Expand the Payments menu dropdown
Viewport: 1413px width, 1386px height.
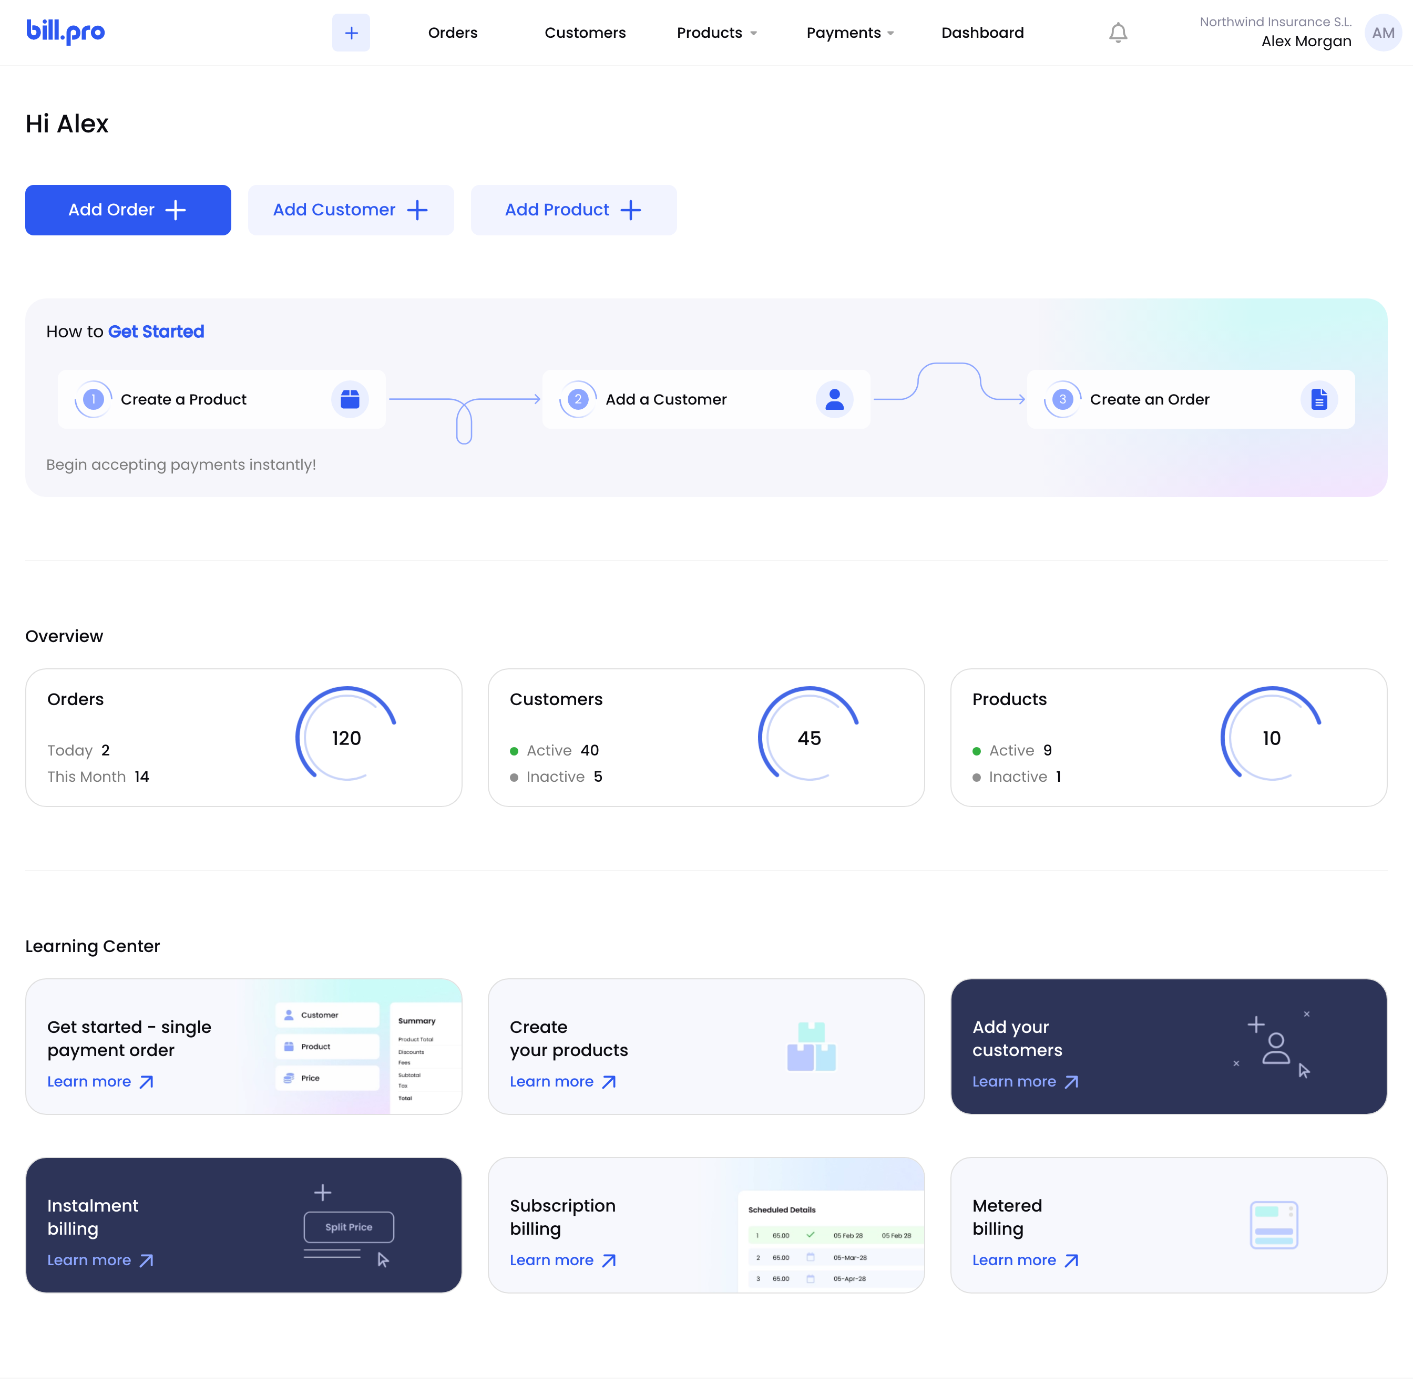pyautogui.click(x=850, y=33)
